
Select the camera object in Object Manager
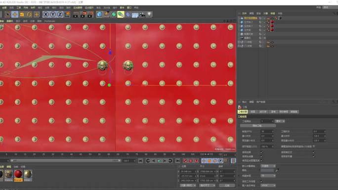[x=247, y=38]
